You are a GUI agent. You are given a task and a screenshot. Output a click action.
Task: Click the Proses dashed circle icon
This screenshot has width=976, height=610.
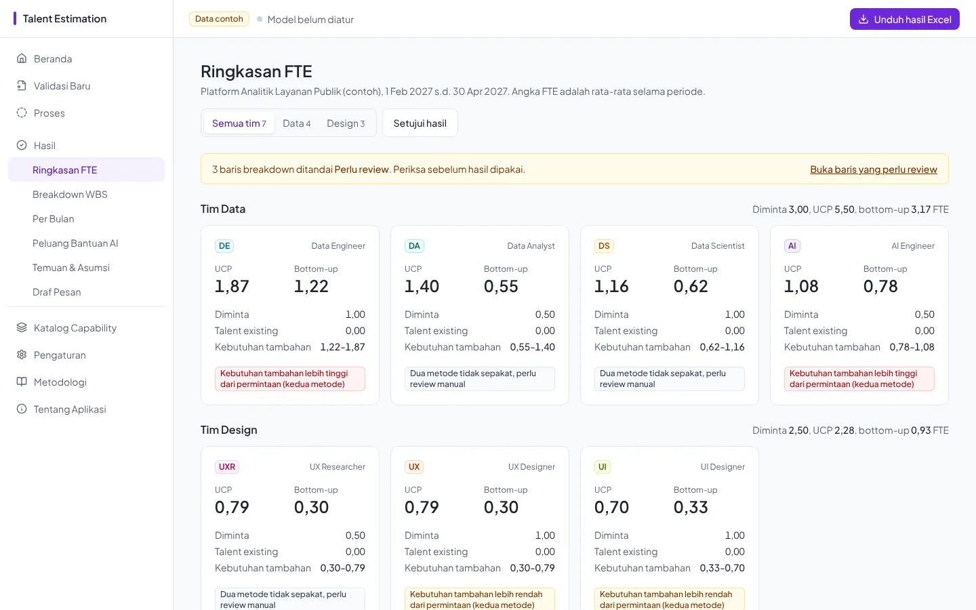pos(22,113)
